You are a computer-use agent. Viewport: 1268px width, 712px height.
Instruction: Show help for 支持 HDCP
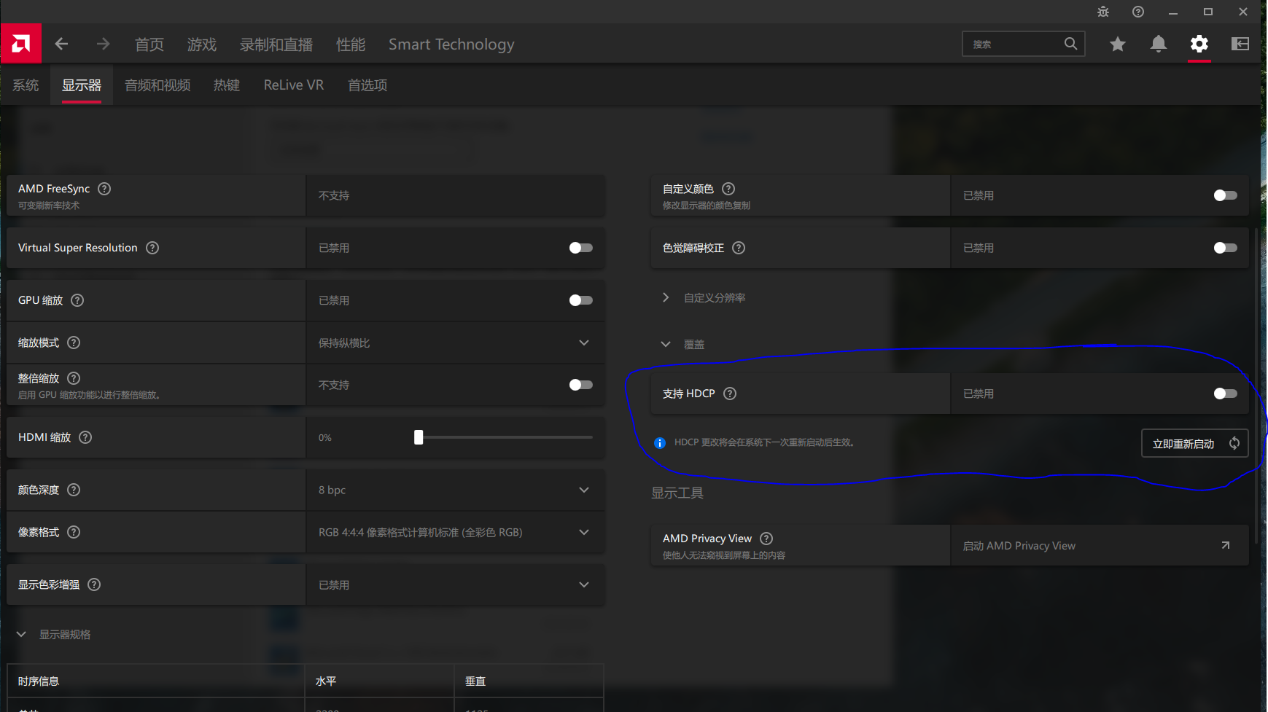730,394
